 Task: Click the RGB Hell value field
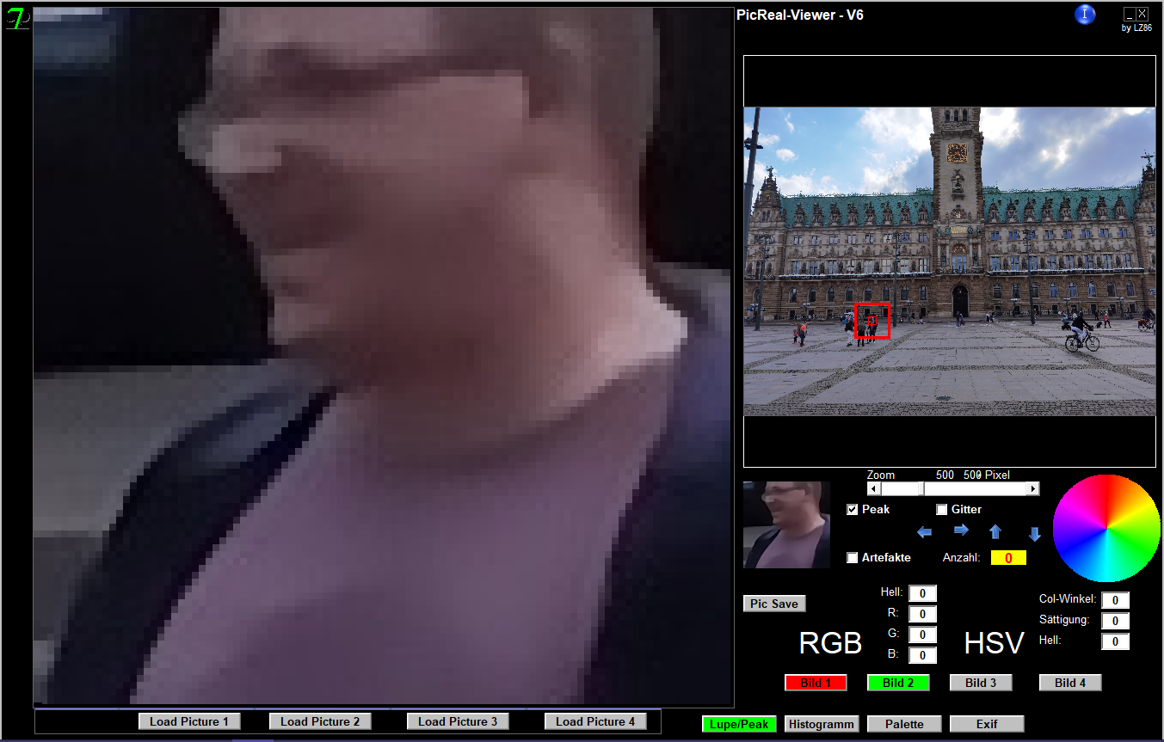coord(922,593)
